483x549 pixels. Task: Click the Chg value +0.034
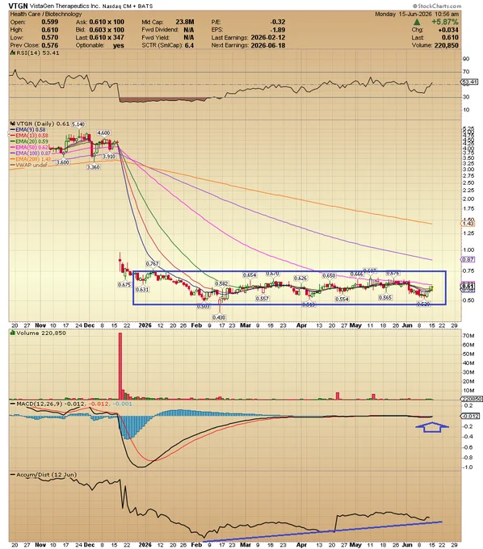pos(448,30)
